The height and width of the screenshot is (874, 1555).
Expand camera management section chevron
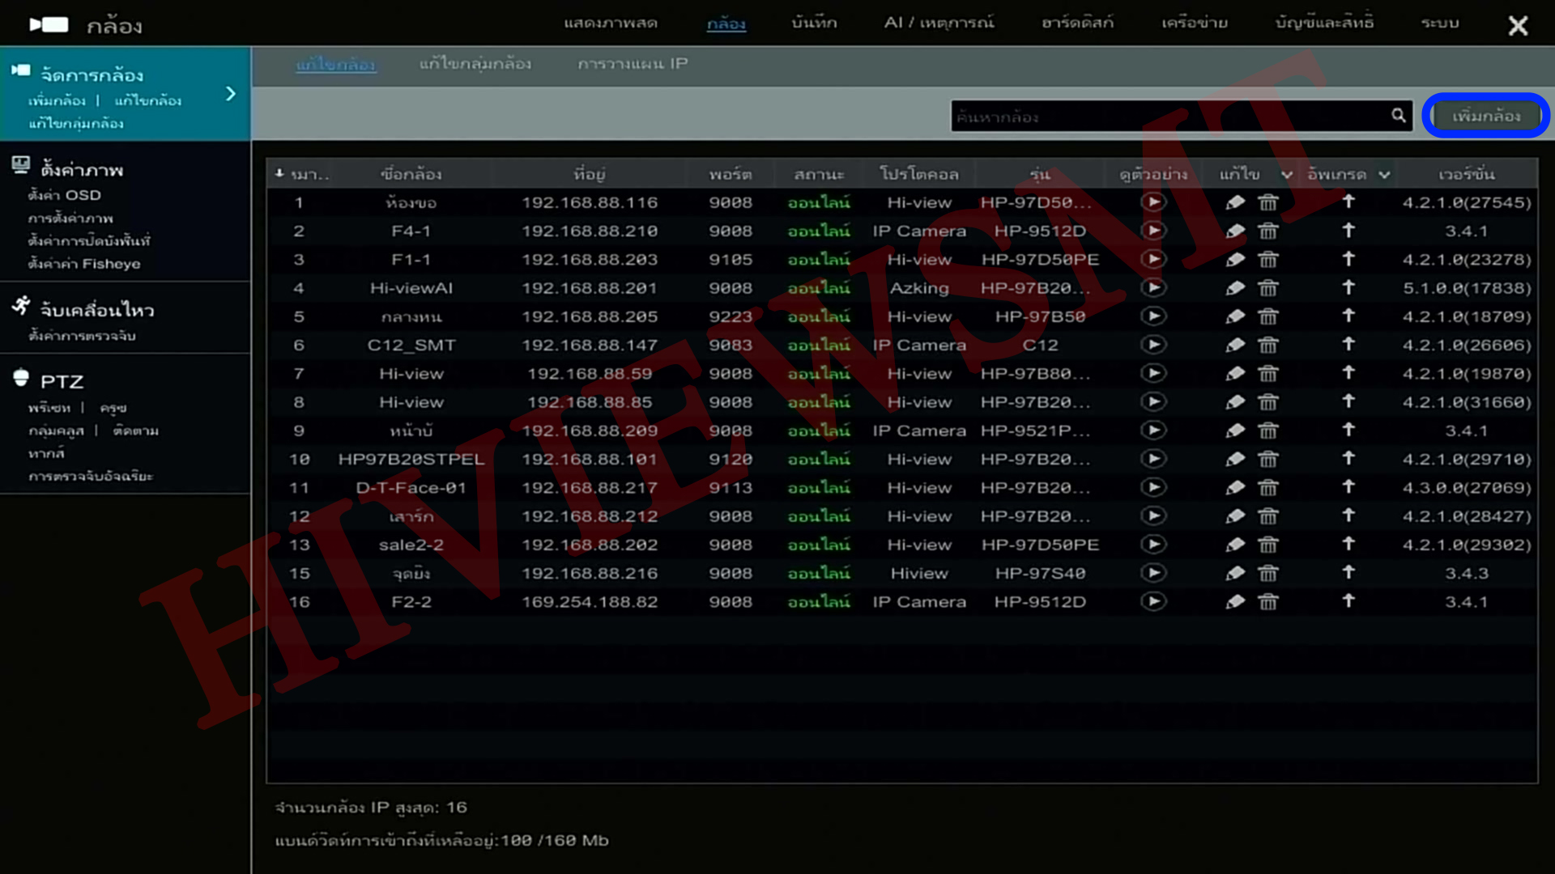click(231, 94)
